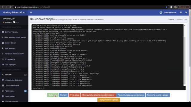Click the Консоль сервера heading

click(x=42, y=19)
